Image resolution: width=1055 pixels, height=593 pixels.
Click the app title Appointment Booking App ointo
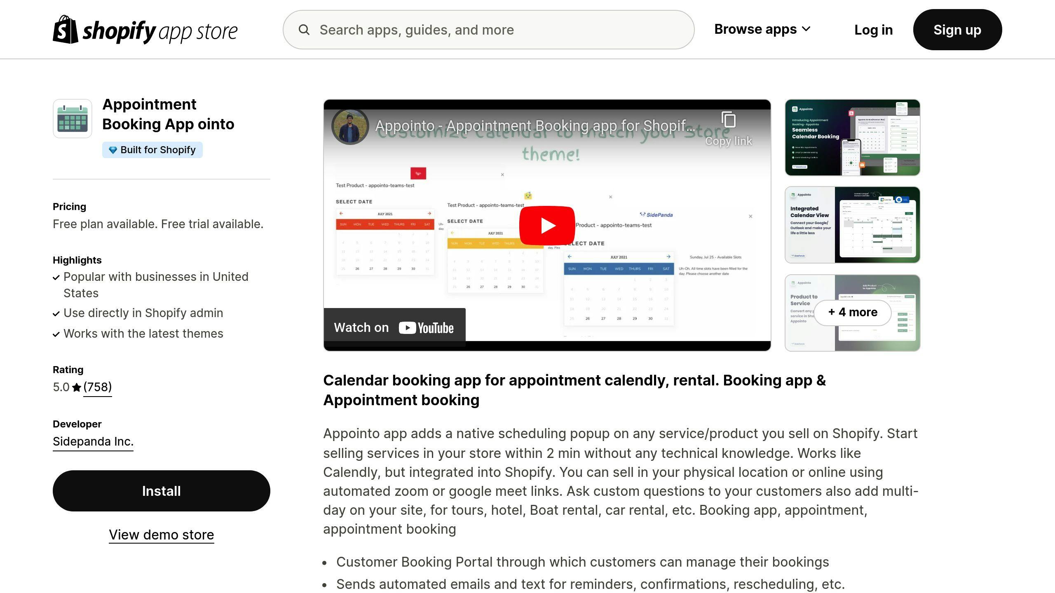168,114
